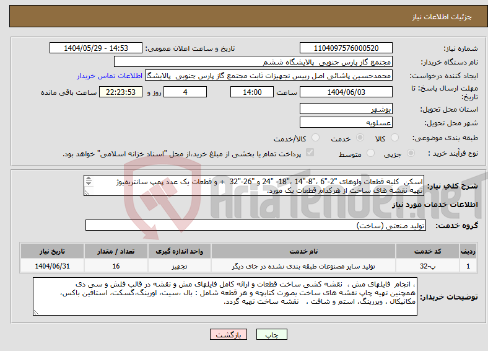Click the description box scroll up arrow

coord(89,179)
